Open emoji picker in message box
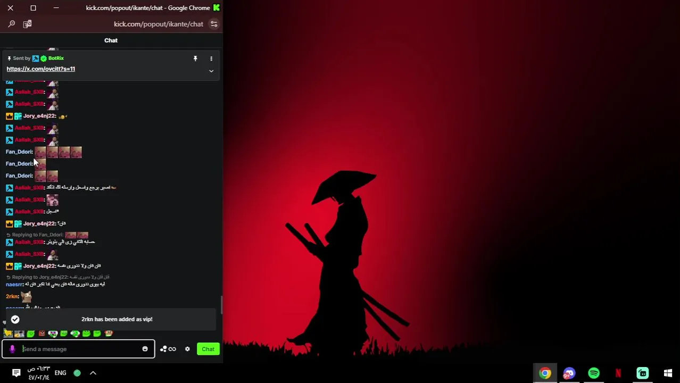The height and width of the screenshot is (383, 680). [x=145, y=349]
